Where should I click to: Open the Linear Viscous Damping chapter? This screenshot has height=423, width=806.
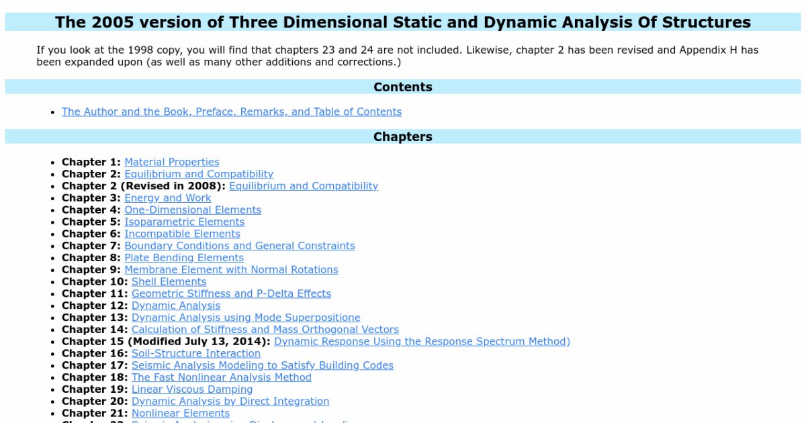tap(192, 389)
